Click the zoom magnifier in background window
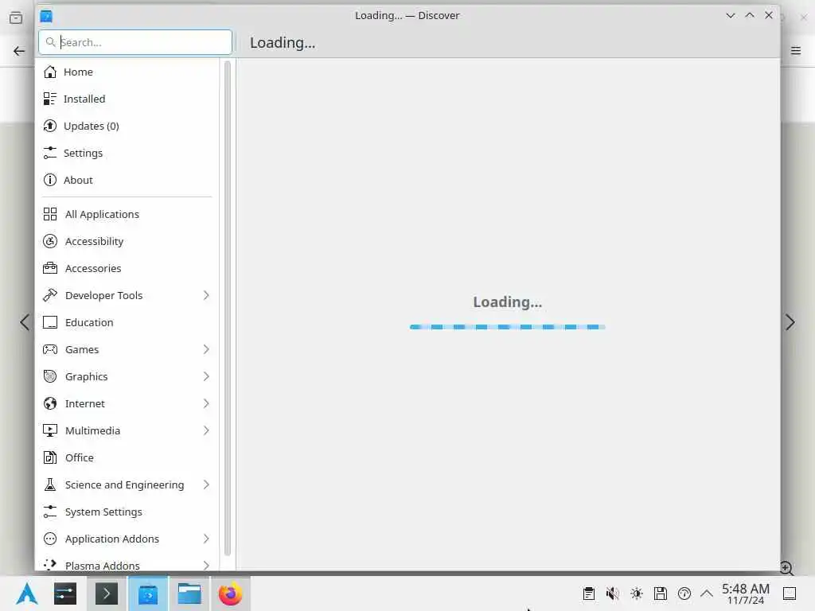Viewport: 815px width, 611px height. [787, 568]
